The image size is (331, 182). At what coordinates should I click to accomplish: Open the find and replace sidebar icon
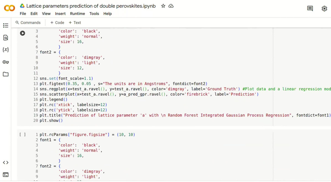tap(6, 38)
